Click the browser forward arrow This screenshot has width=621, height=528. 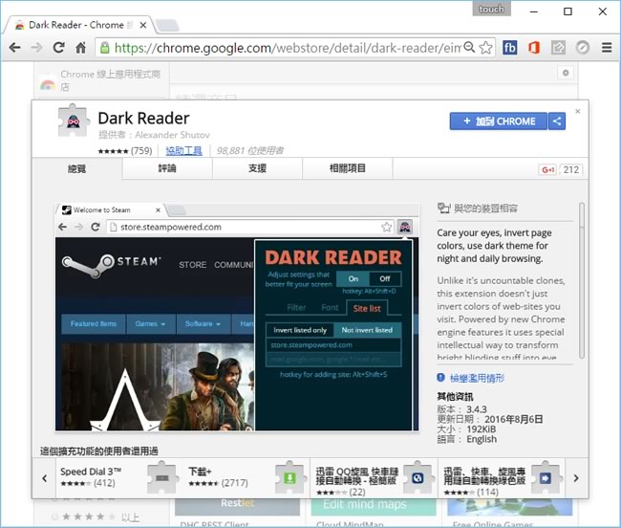36,48
